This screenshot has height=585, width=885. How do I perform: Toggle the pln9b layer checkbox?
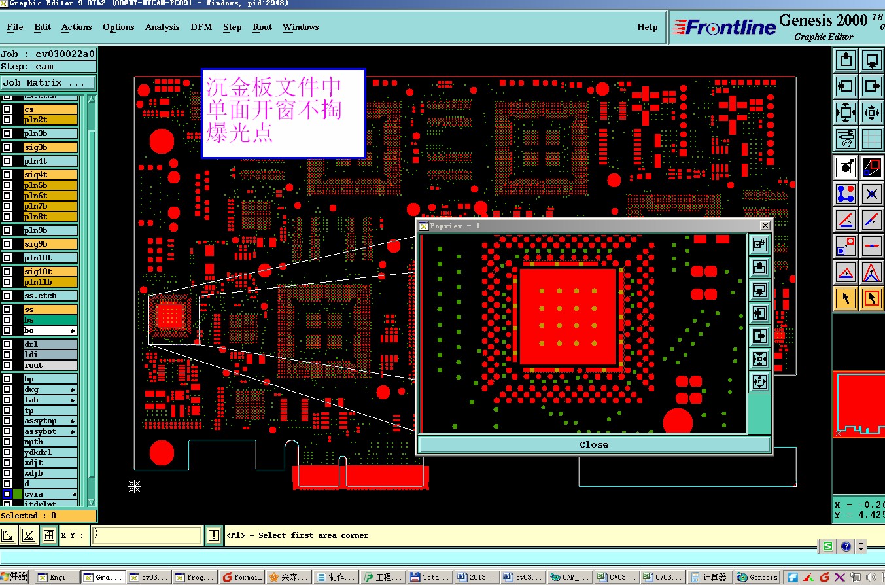[7, 230]
